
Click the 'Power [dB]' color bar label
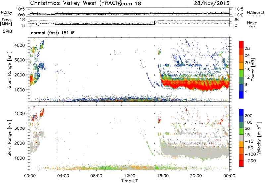click(x=253, y=70)
